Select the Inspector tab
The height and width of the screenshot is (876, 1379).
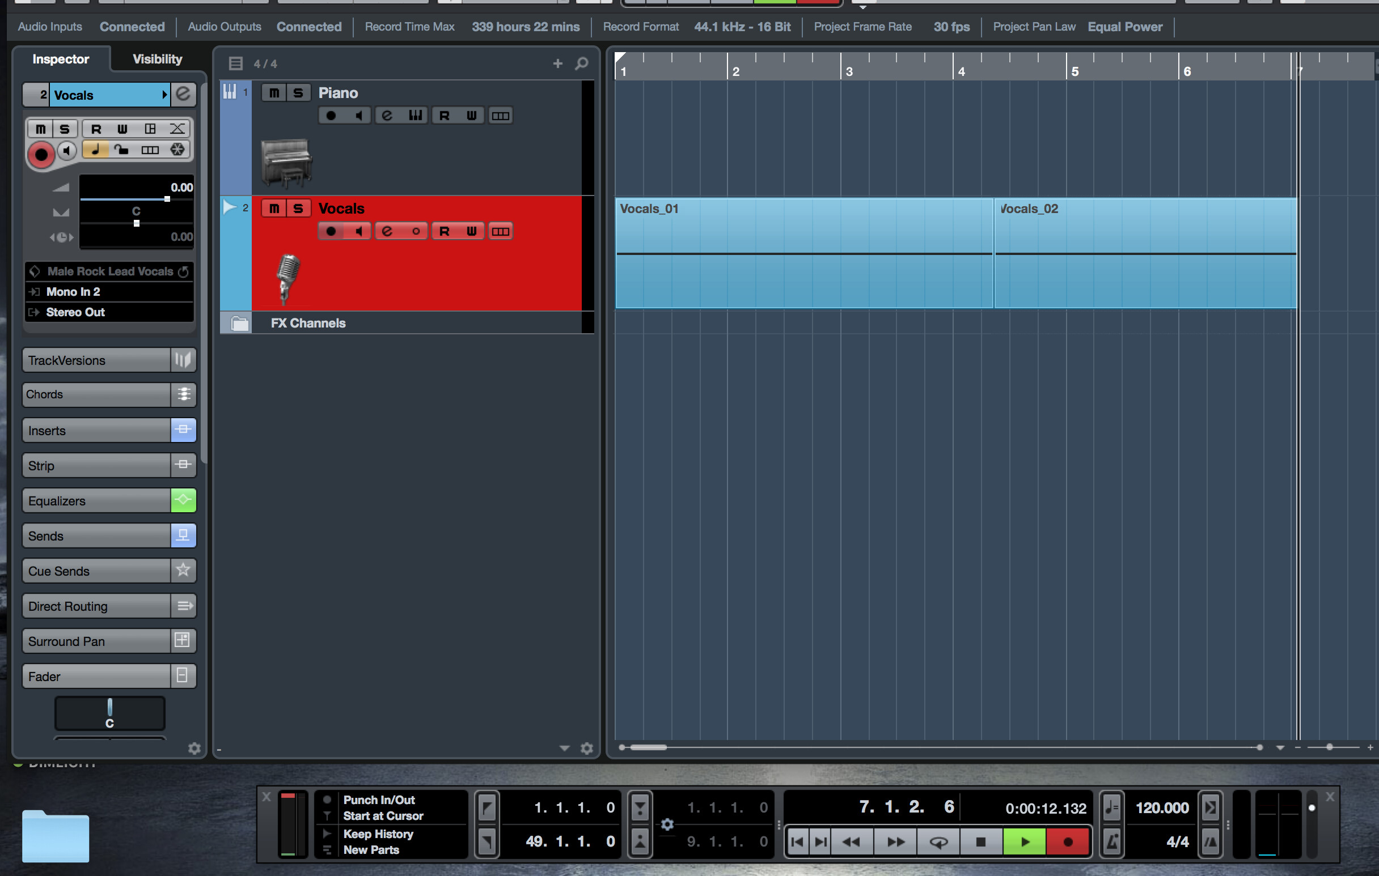(x=61, y=59)
